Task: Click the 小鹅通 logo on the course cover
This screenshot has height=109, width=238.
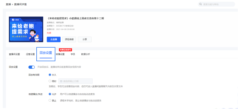Action: (16, 19)
